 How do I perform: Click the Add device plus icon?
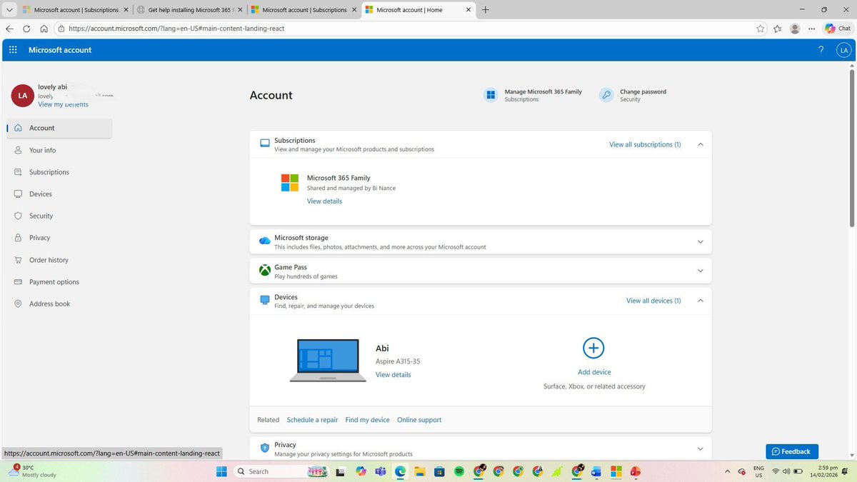[593, 348]
